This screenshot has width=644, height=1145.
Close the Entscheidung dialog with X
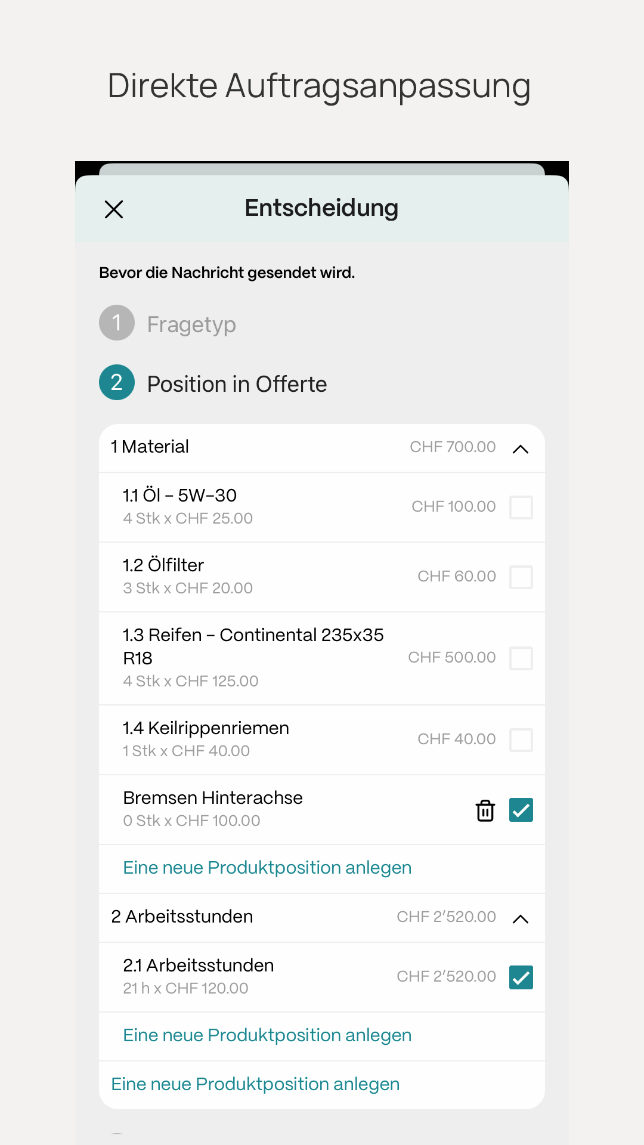[114, 209]
